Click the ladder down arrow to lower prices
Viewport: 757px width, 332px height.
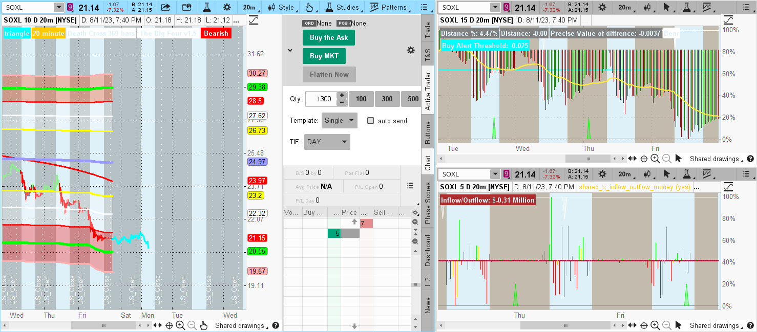(354, 326)
